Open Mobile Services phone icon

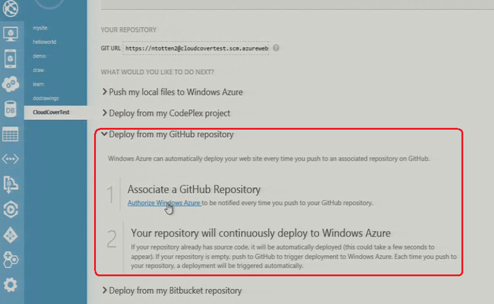(x=10, y=59)
